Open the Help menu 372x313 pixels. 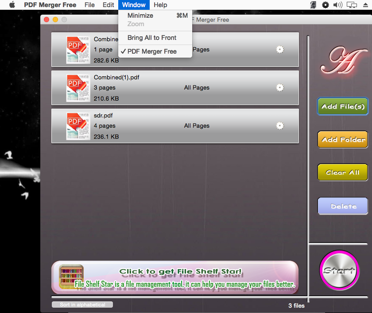pos(160,5)
